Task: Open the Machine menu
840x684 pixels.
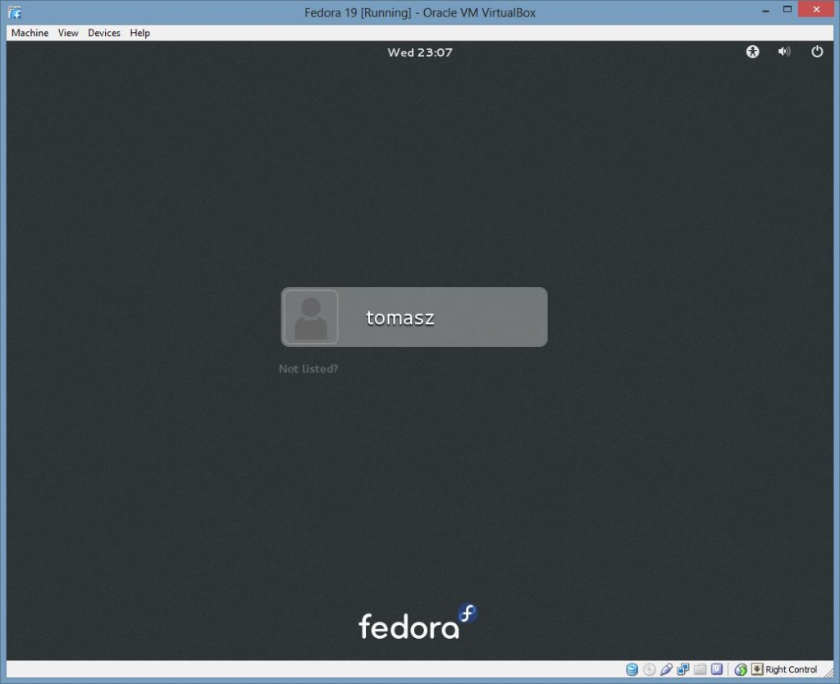Action: (x=30, y=33)
